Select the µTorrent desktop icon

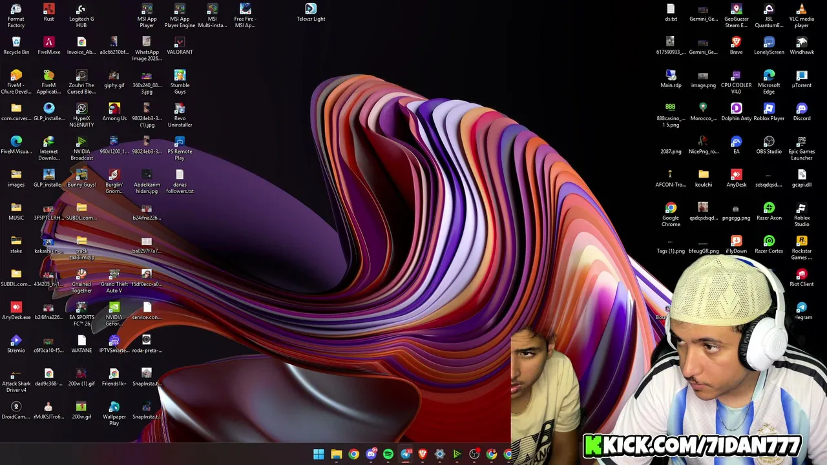pyautogui.click(x=802, y=79)
